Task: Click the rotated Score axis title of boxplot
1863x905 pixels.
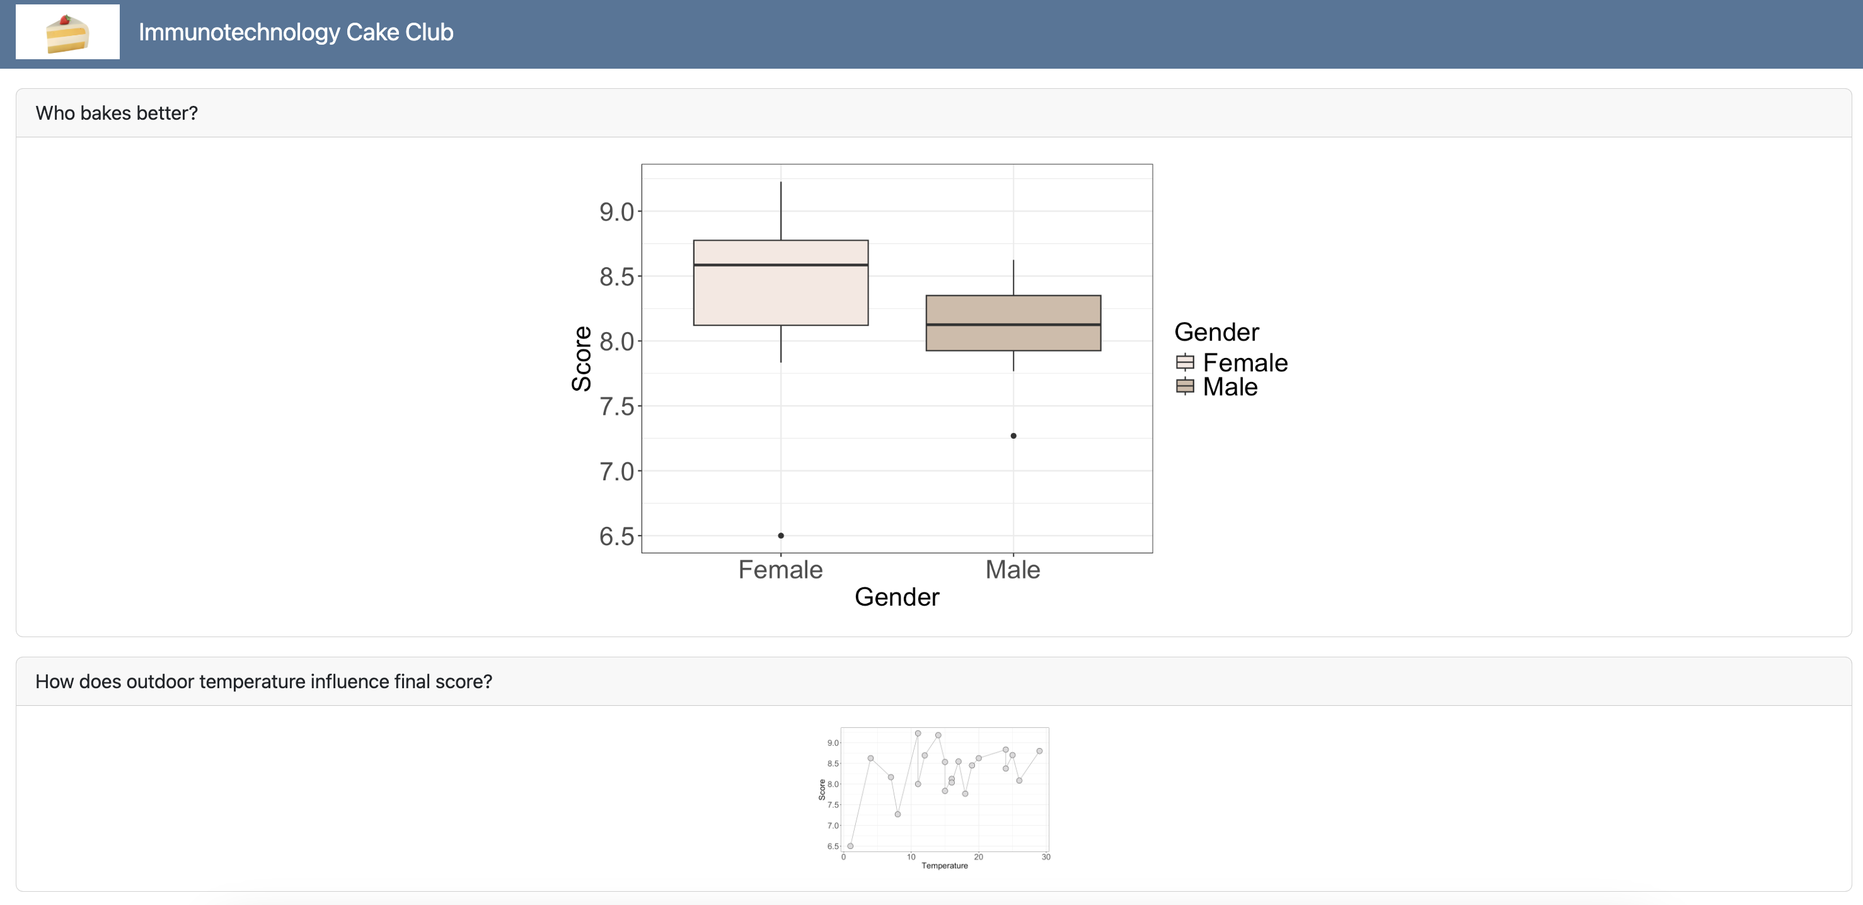Action: pyautogui.click(x=582, y=358)
